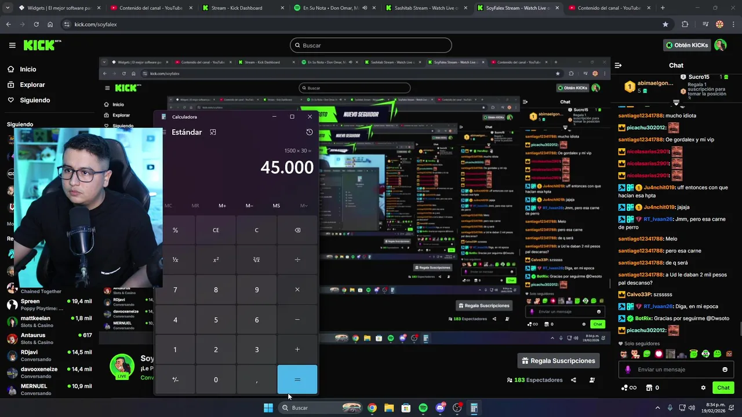Click digit 5 on the calculator
Viewport: 742px width, 417px height.
point(216,320)
